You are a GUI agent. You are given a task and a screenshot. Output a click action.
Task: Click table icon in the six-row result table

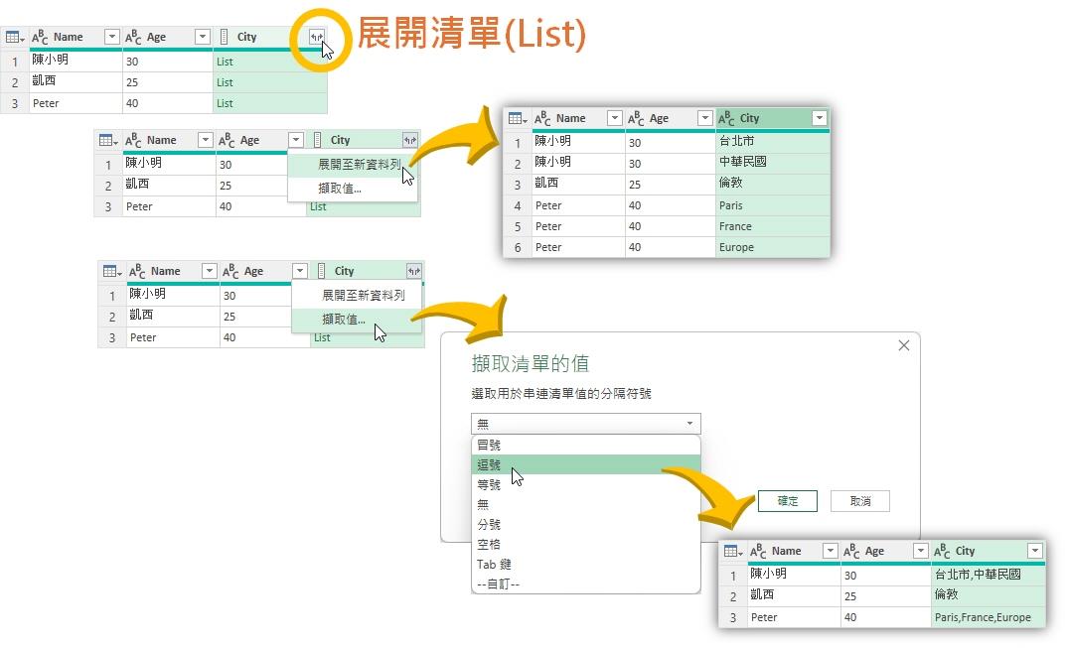[x=517, y=119]
